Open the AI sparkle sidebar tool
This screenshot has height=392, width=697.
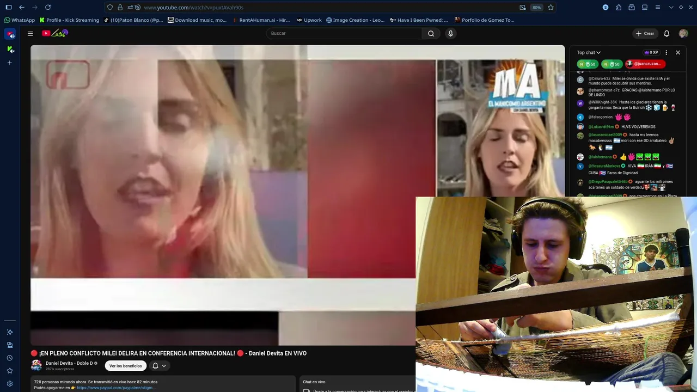10,332
